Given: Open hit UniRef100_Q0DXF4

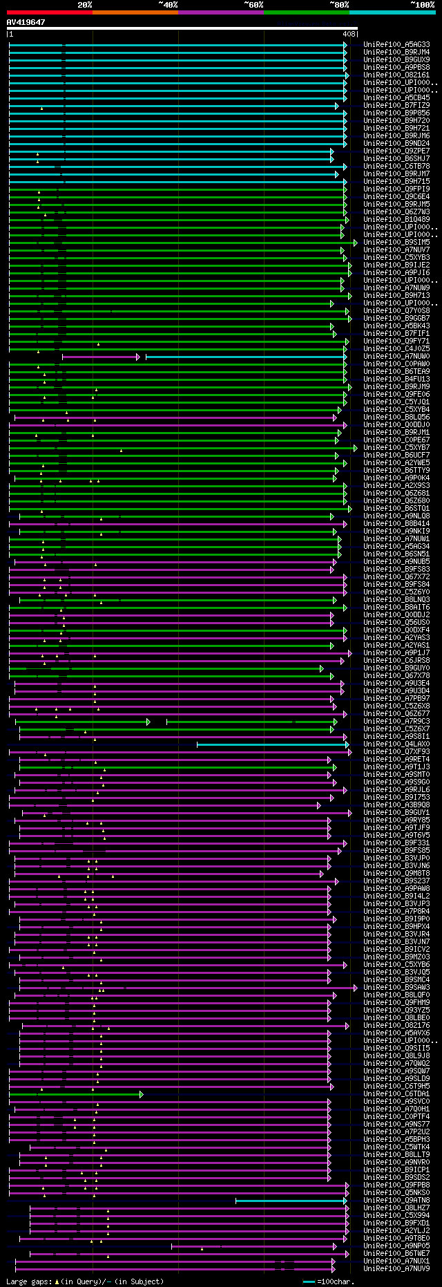Looking at the screenshot, I should [x=396, y=630].
